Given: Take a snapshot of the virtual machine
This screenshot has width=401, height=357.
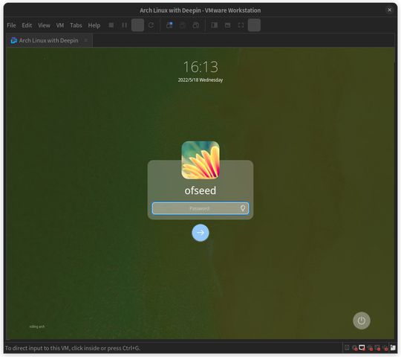Looking at the screenshot, I should (169, 25).
